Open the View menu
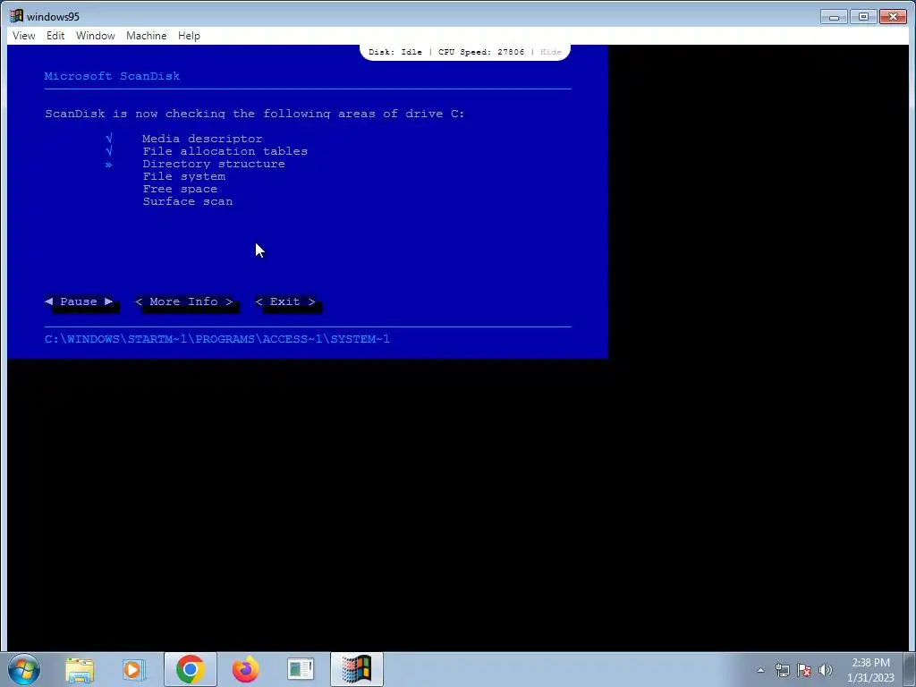 tap(23, 36)
